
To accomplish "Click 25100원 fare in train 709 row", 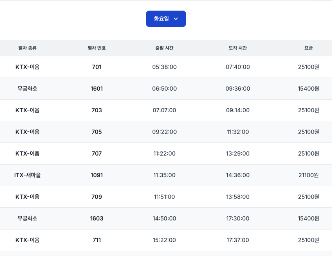I will click(x=309, y=197).
